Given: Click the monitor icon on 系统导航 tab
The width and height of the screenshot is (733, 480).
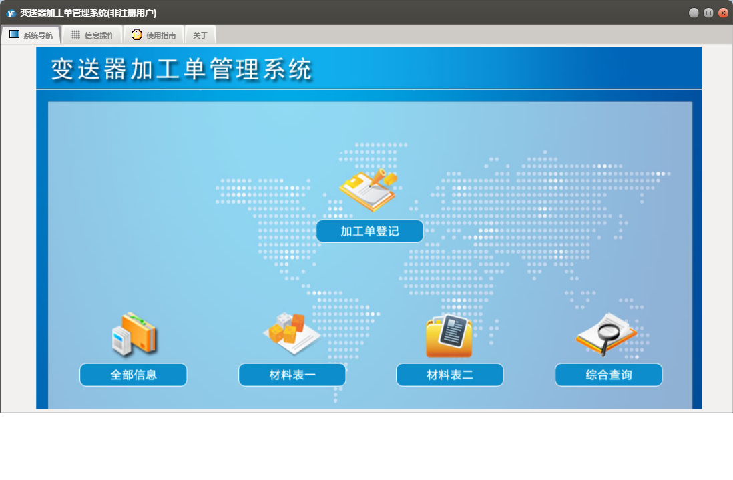Looking at the screenshot, I should click(x=15, y=35).
